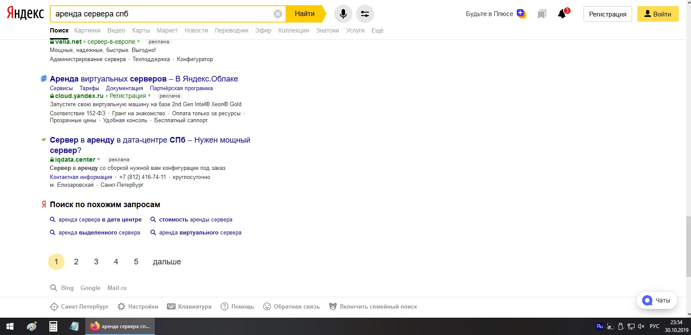Open Аренда виртуальных серверов result link

click(x=144, y=79)
